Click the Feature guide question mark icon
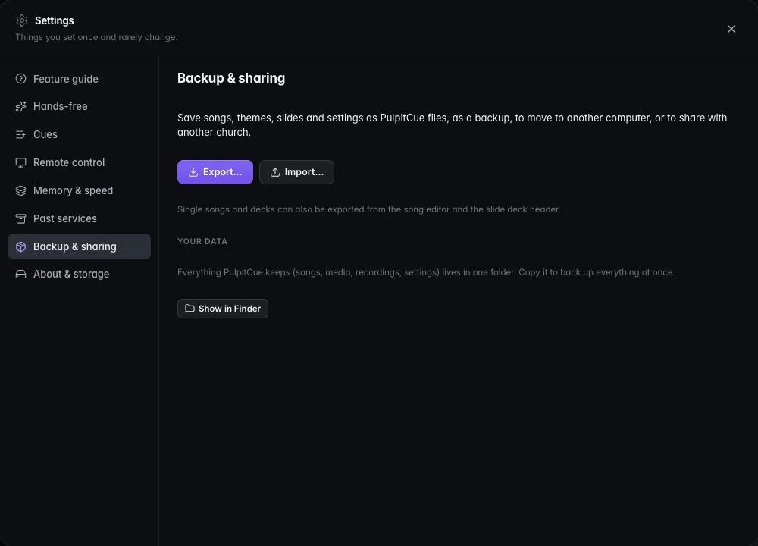The width and height of the screenshot is (758, 546). tap(20, 78)
